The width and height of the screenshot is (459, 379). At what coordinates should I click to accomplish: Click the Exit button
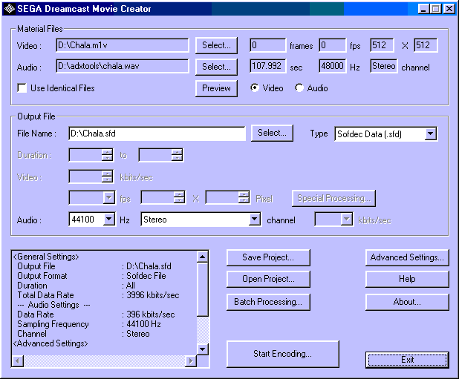point(407,360)
